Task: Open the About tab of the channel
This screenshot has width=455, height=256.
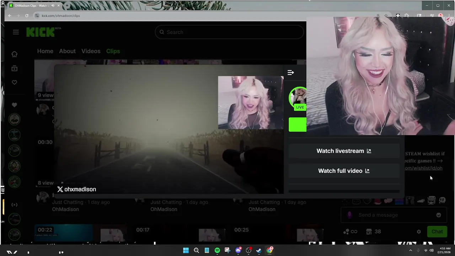Action: click(x=67, y=51)
